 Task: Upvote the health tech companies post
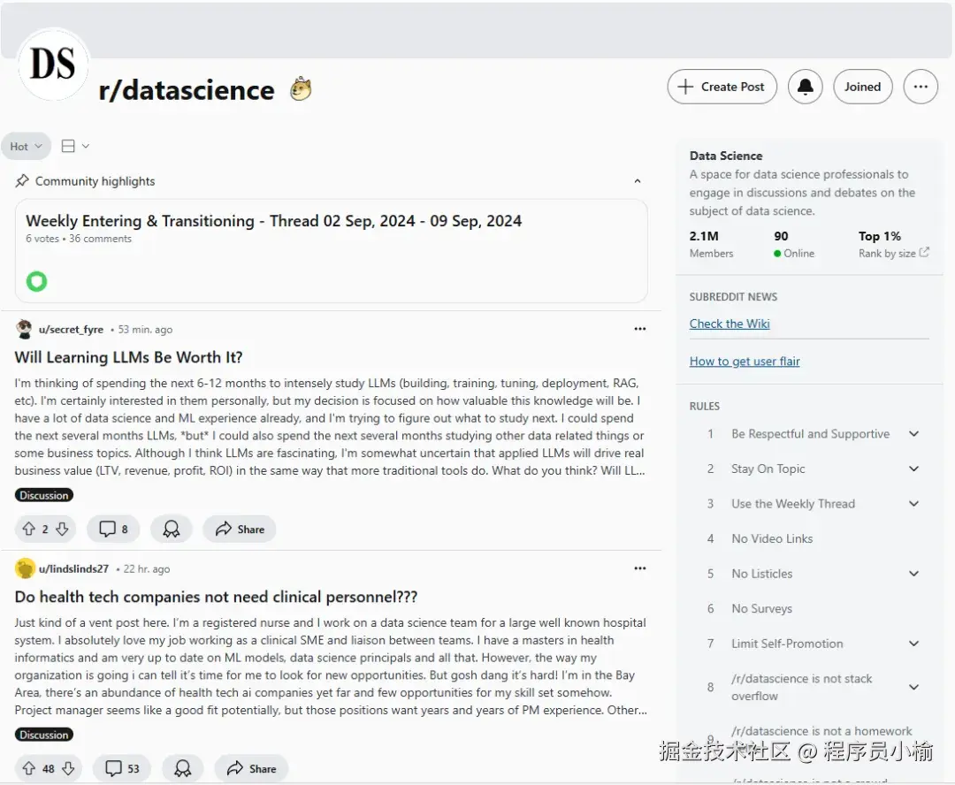point(28,768)
